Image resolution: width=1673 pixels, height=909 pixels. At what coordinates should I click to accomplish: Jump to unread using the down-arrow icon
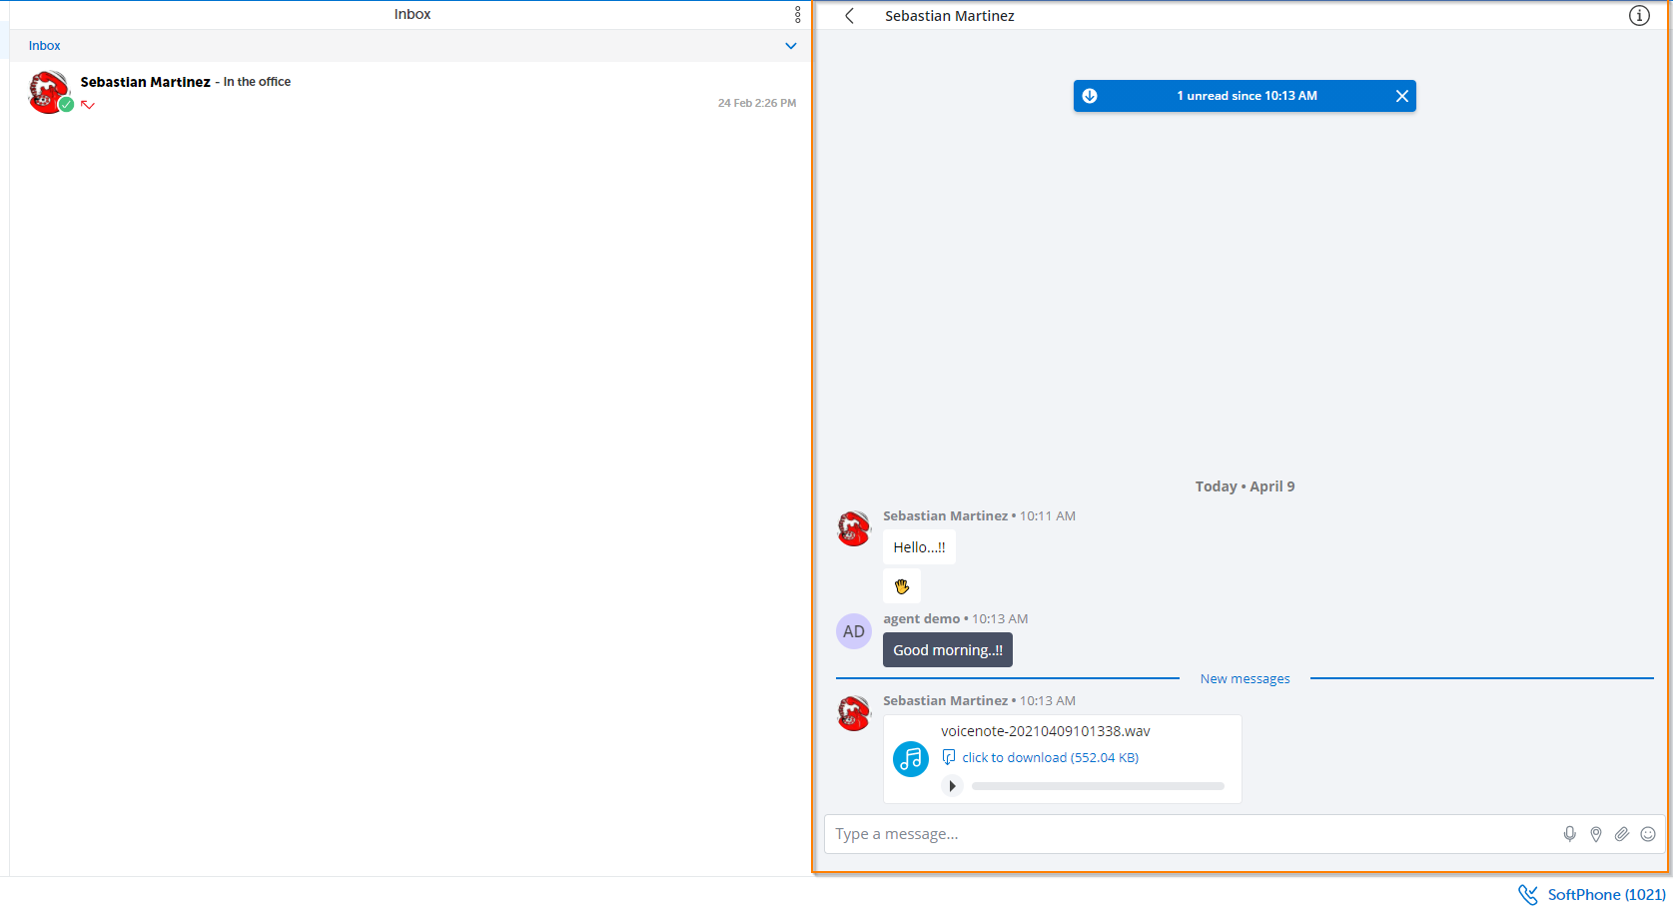point(1090,96)
